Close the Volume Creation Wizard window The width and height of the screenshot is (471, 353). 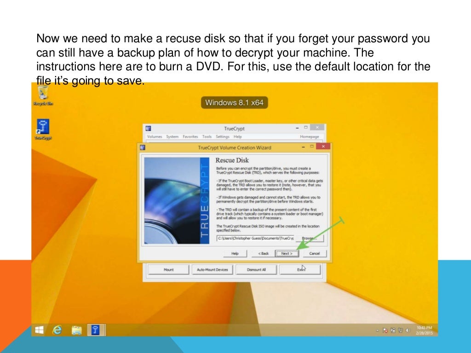pyautogui.click(x=323, y=146)
